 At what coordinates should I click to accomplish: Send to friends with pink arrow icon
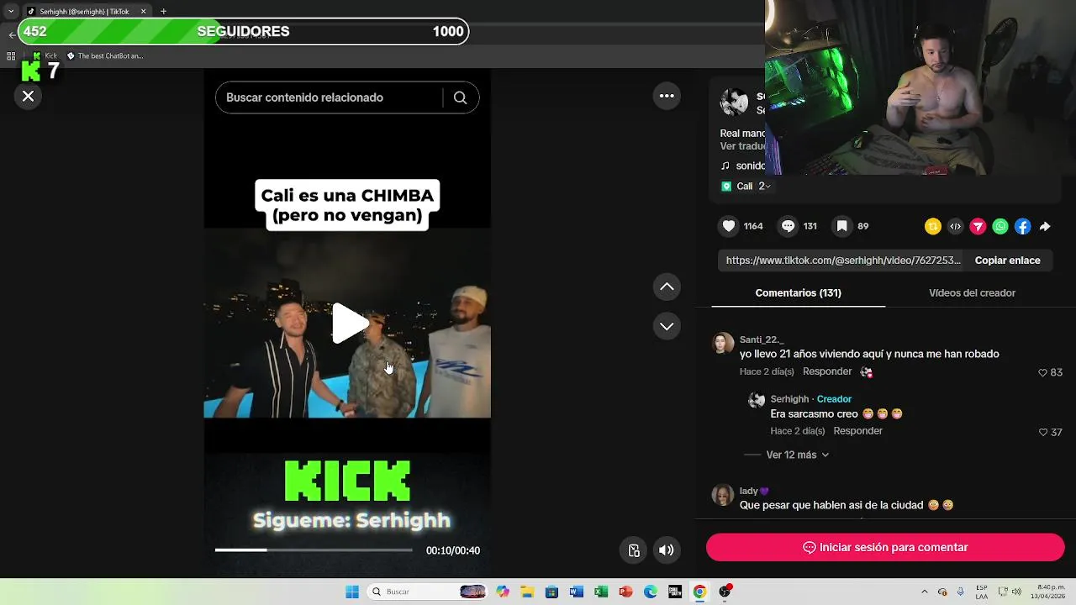click(978, 226)
